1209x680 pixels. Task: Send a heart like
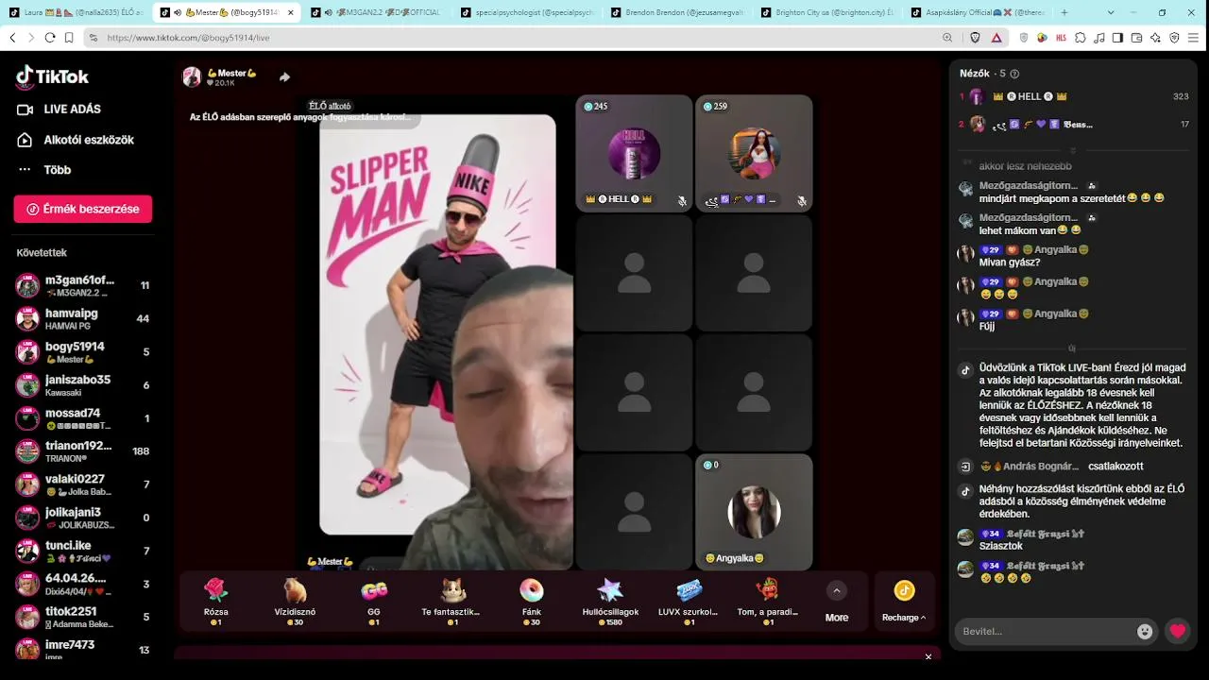(x=1177, y=632)
